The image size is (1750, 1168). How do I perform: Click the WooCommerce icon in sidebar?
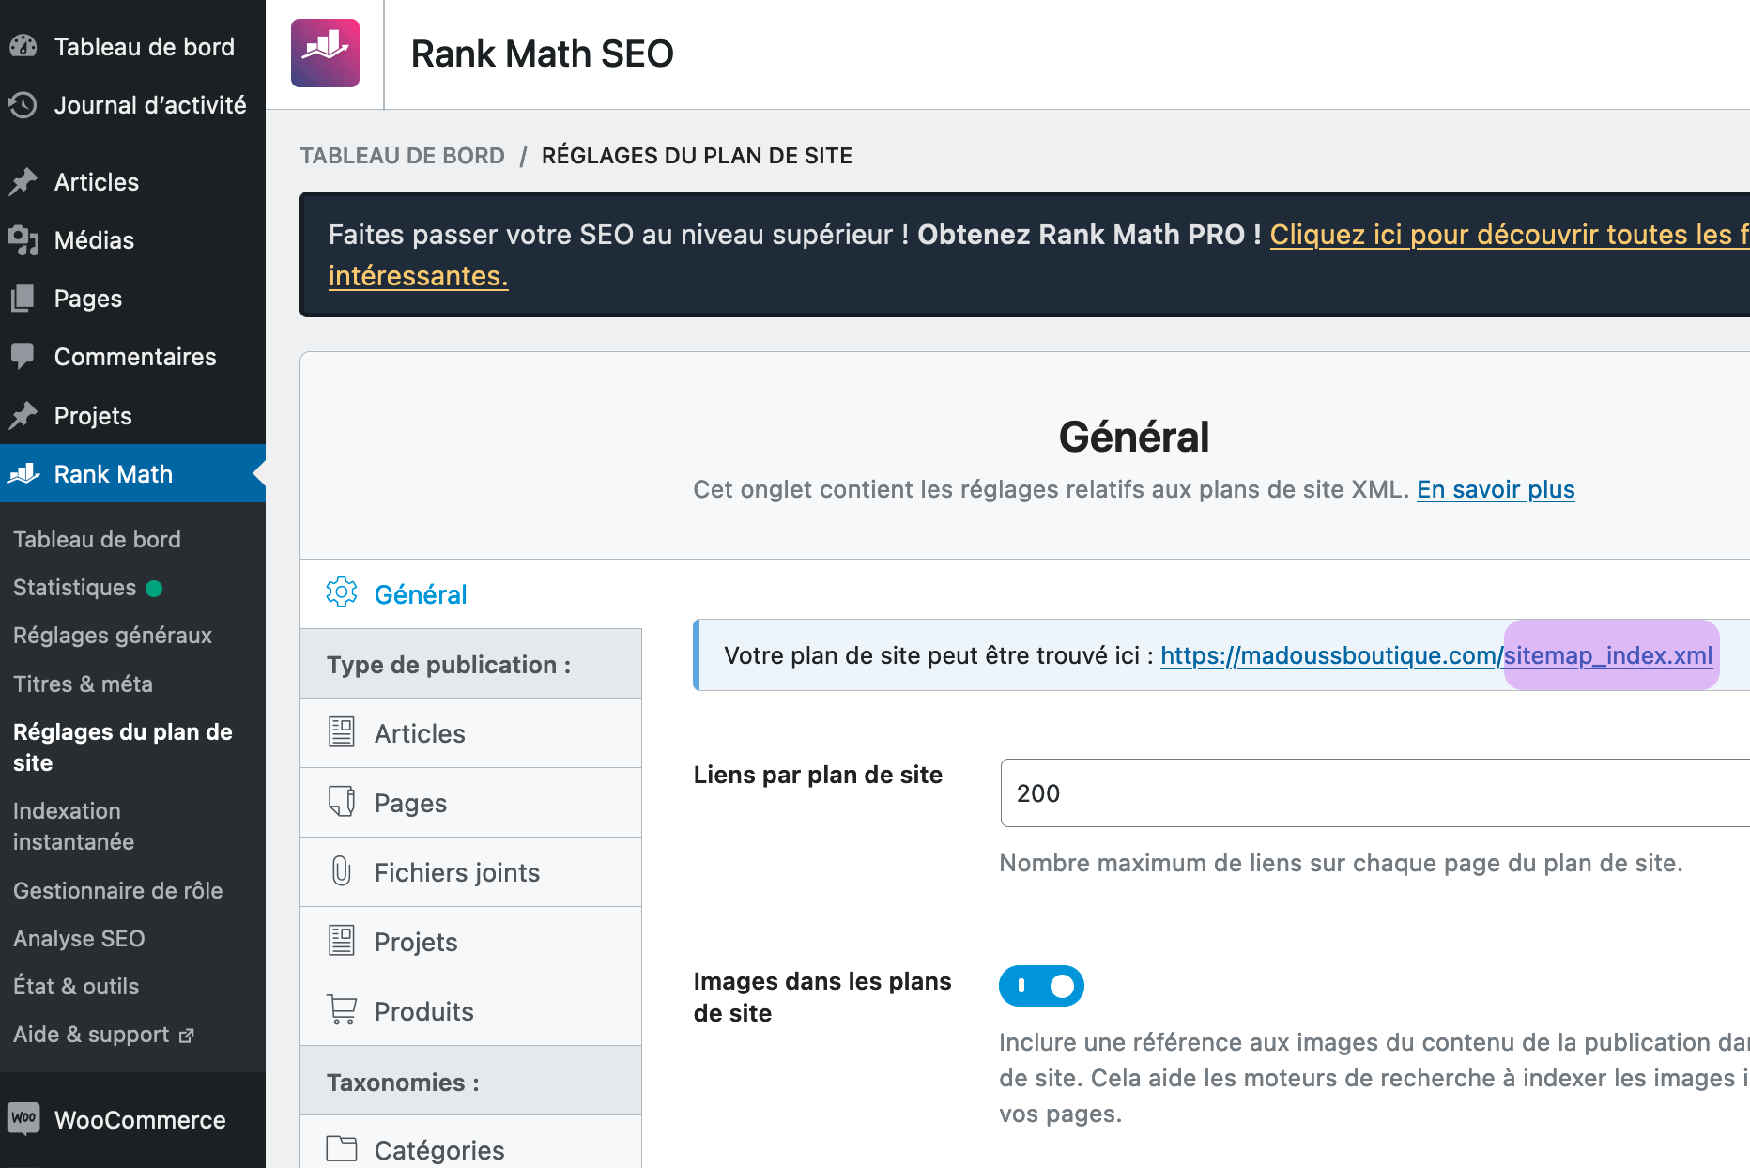pyautogui.click(x=23, y=1119)
